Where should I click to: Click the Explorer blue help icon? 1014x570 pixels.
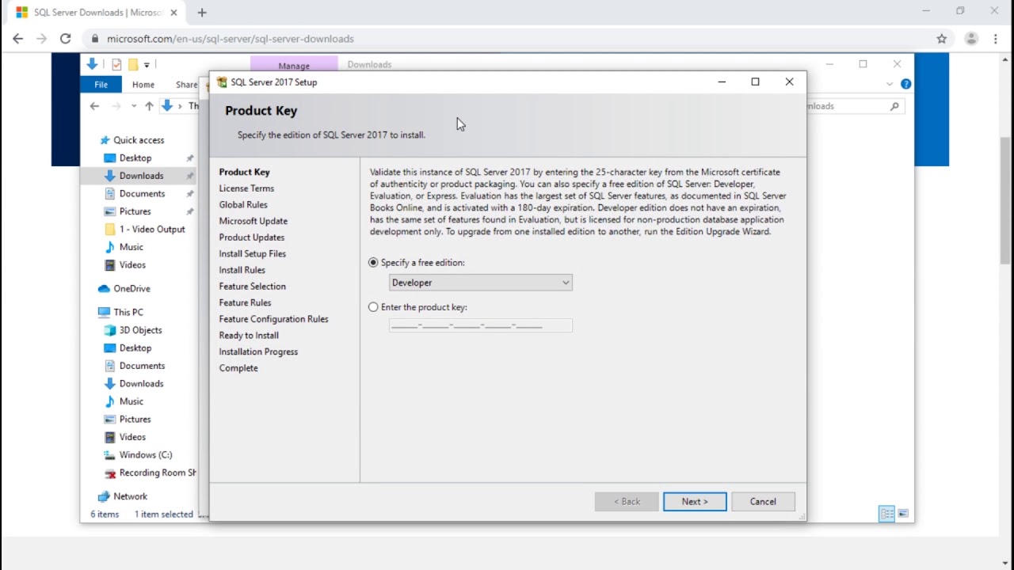(905, 84)
